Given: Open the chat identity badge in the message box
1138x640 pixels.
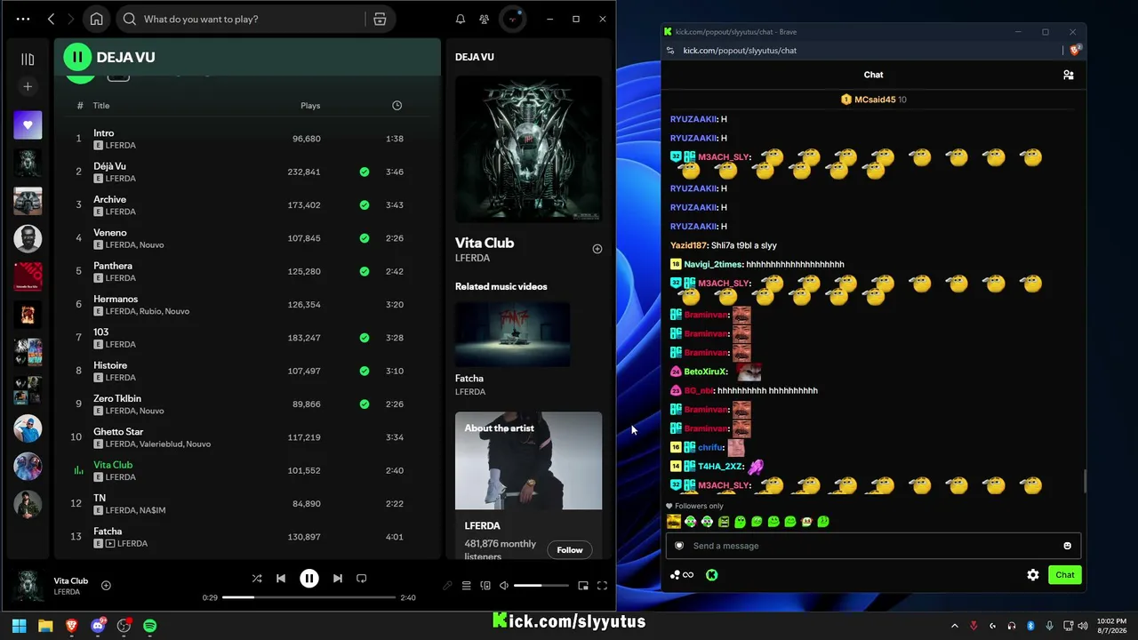Looking at the screenshot, I should pyautogui.click(x=679, y=546).
